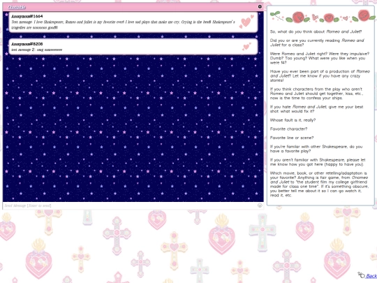Follow the Back link

[371, 276]
